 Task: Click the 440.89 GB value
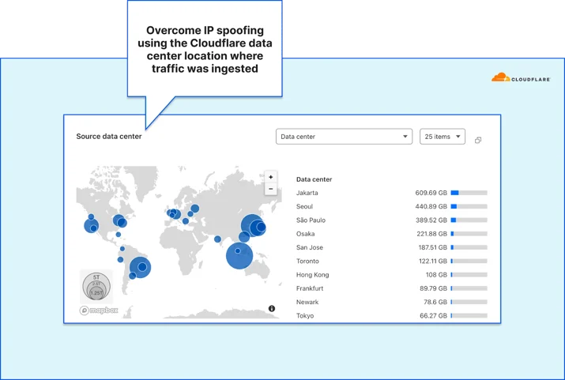431,206
